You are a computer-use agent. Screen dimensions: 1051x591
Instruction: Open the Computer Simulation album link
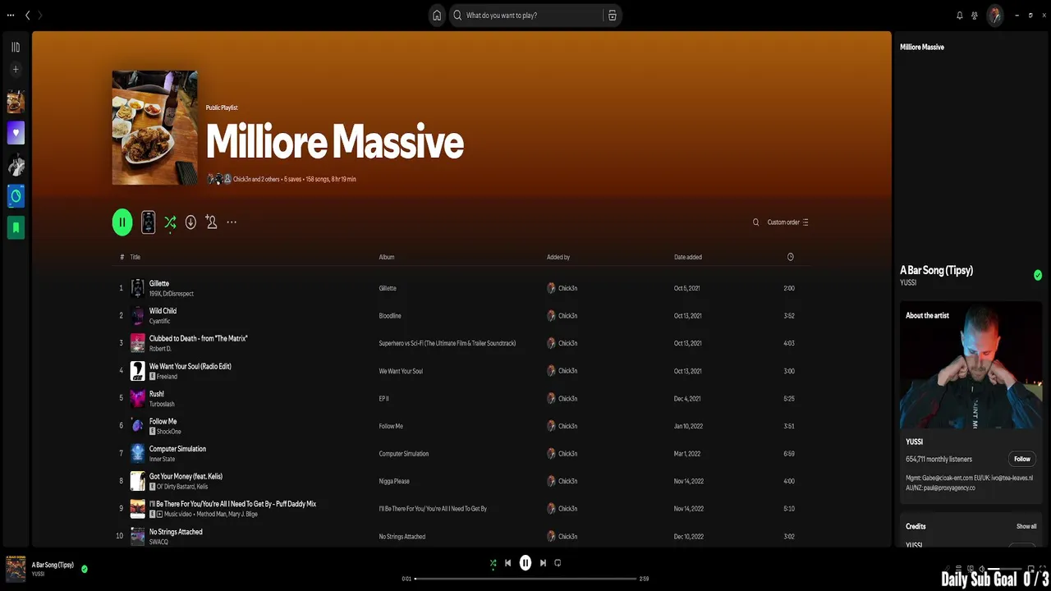tap(404, 454)
